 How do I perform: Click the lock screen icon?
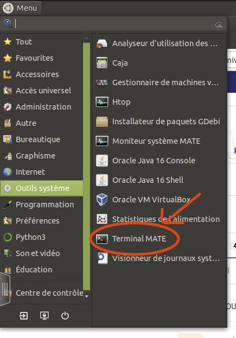pyautogui.click(x=44, y=316)
